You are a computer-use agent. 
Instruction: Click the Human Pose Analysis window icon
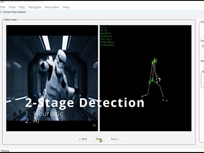coord(1,12)
